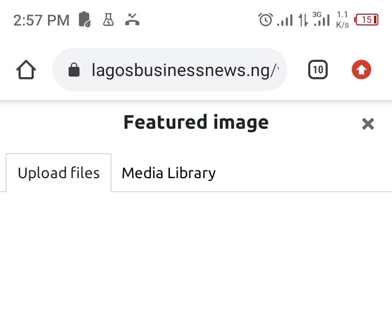The width and height of the screenshot is (392, 315).
Task: Switch to the Upload files tab
Action: [59, 173]
